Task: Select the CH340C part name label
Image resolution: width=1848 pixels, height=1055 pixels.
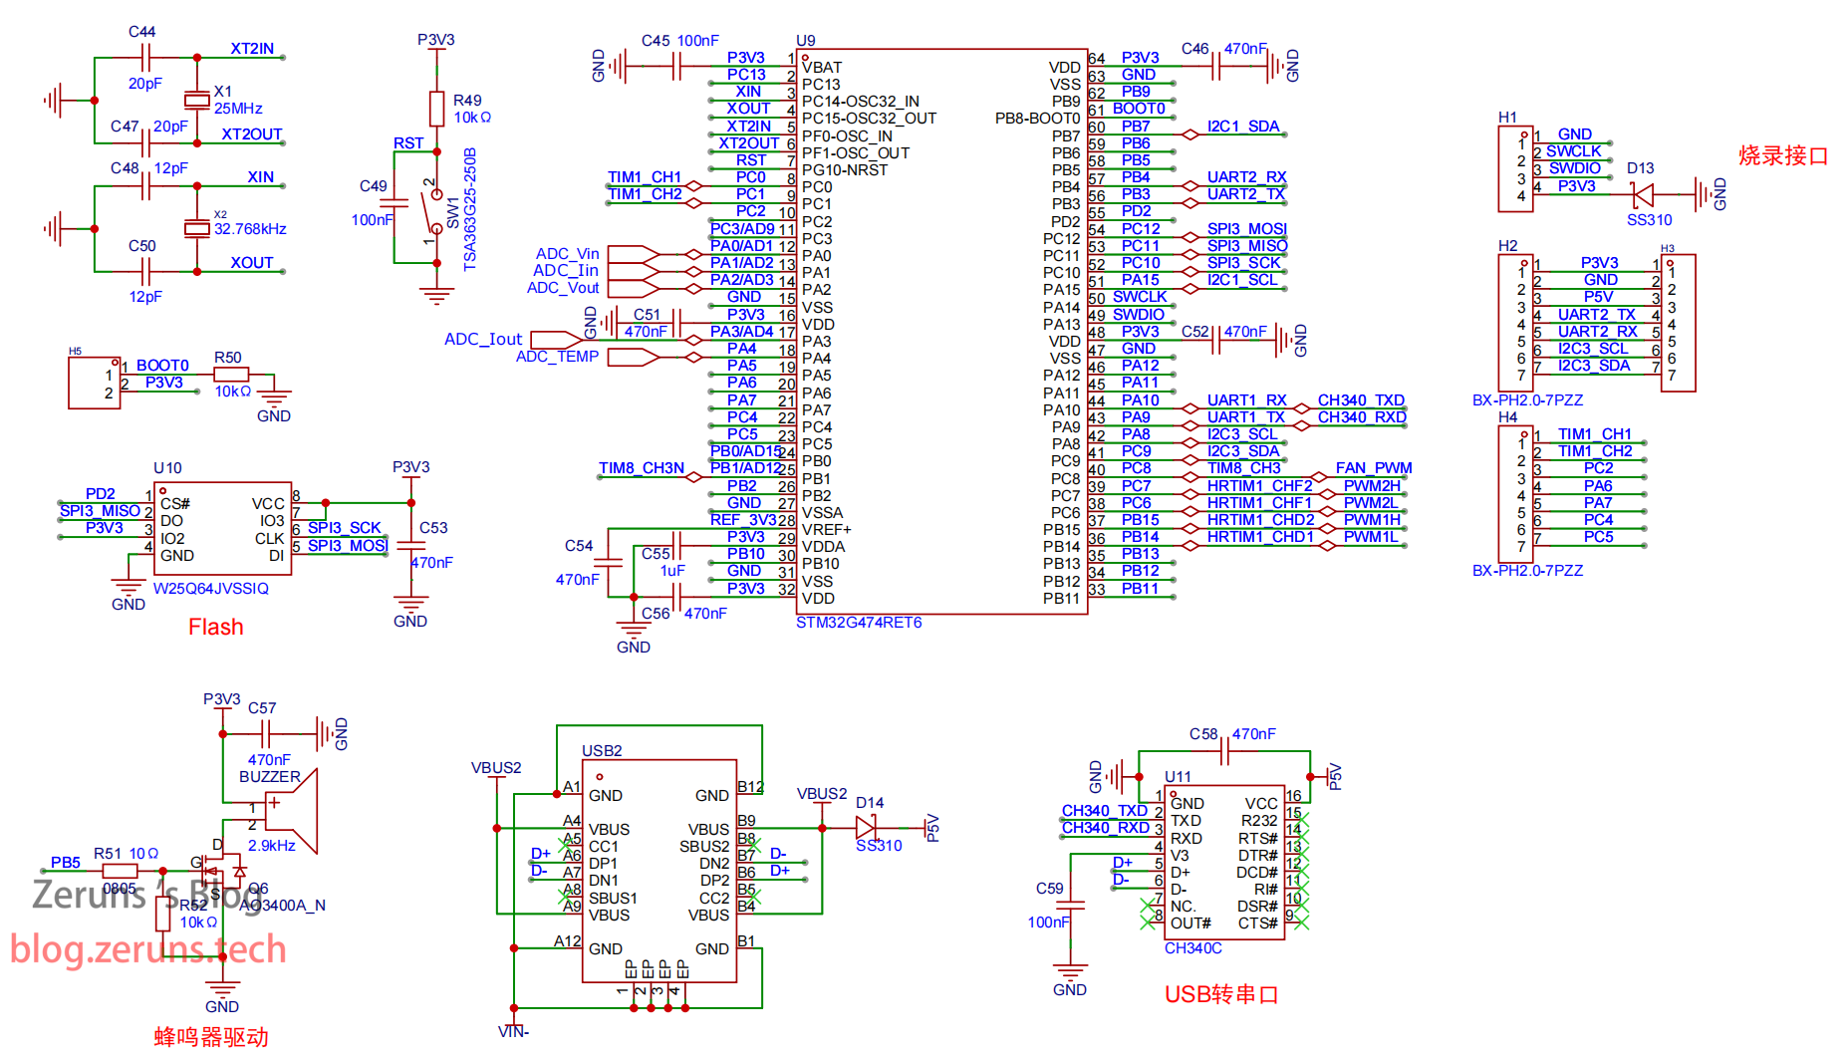Action: point(1192,948)
